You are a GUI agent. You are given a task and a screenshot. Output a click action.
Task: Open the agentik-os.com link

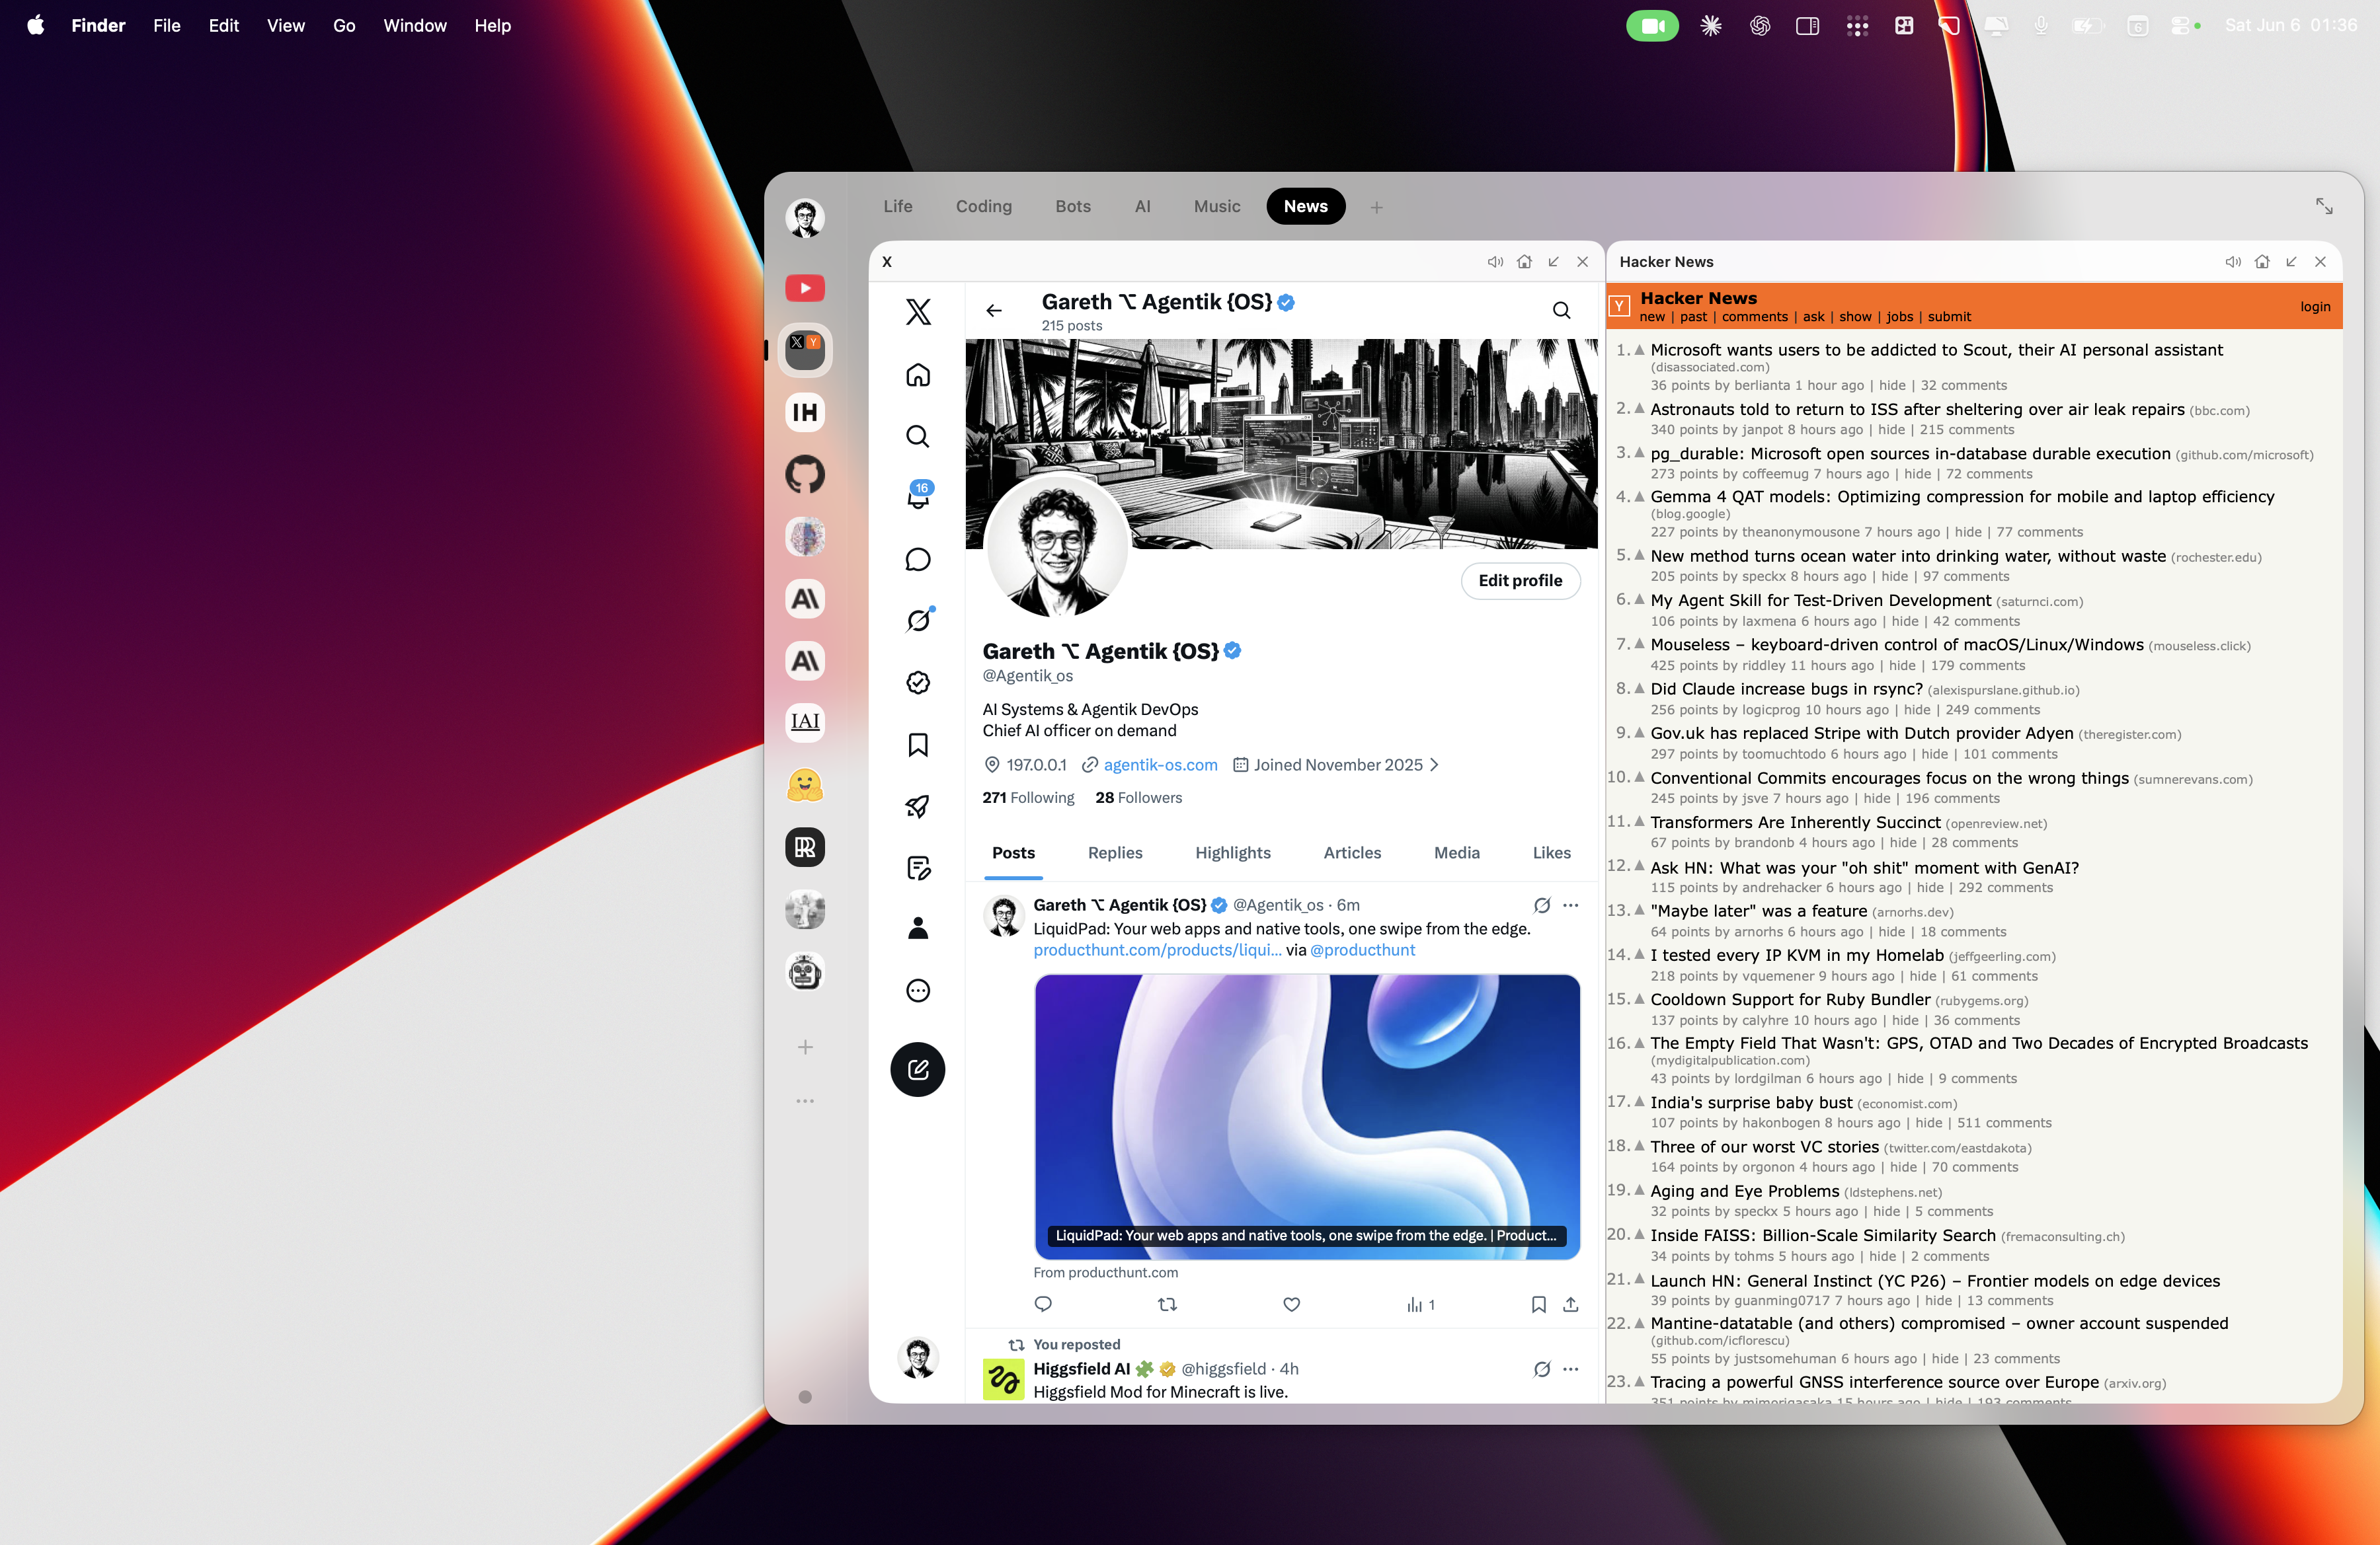tap(1160, 765)
